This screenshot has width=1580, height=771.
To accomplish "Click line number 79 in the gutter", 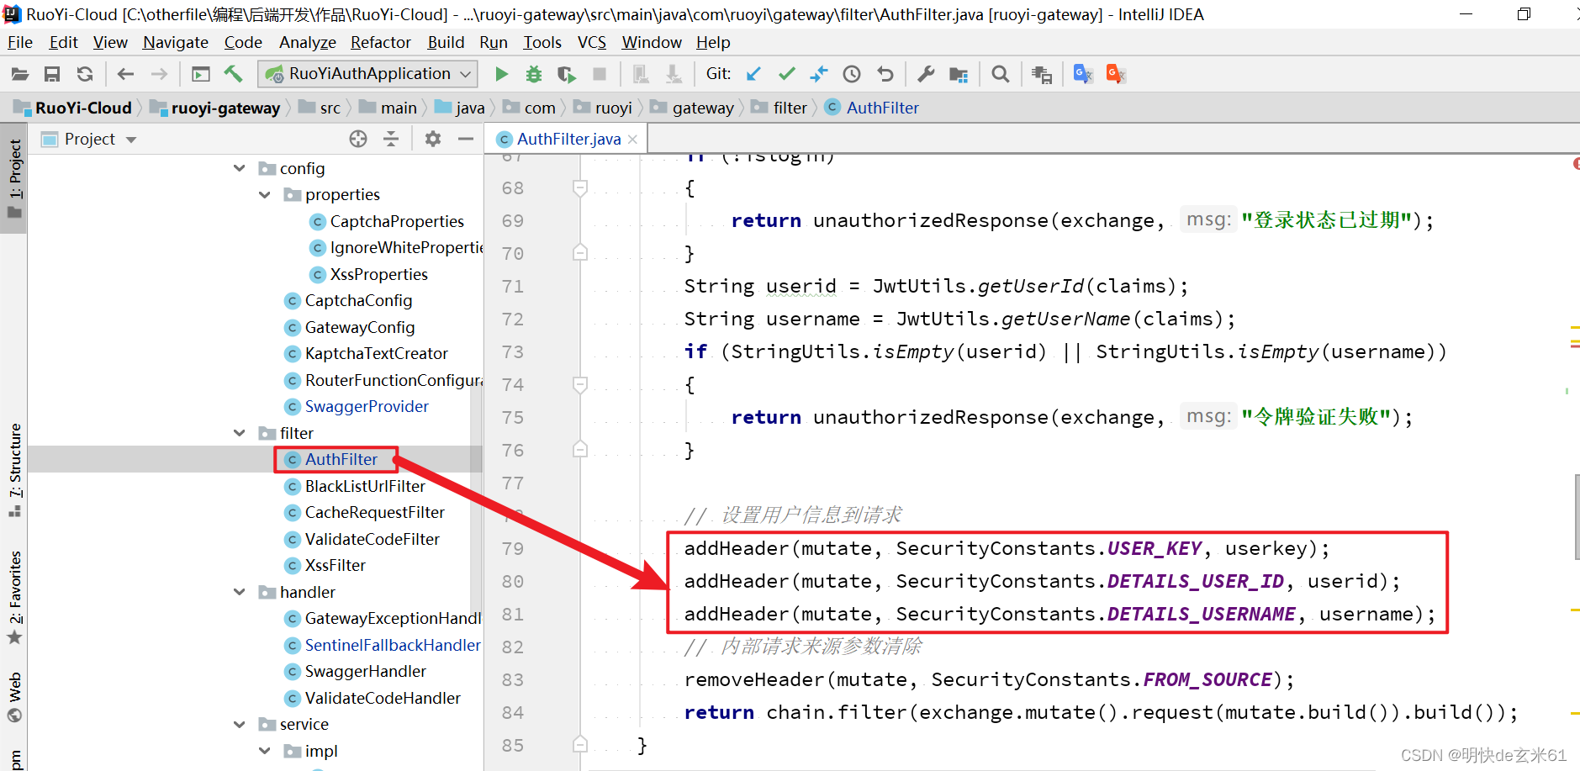I will [513, 548].
